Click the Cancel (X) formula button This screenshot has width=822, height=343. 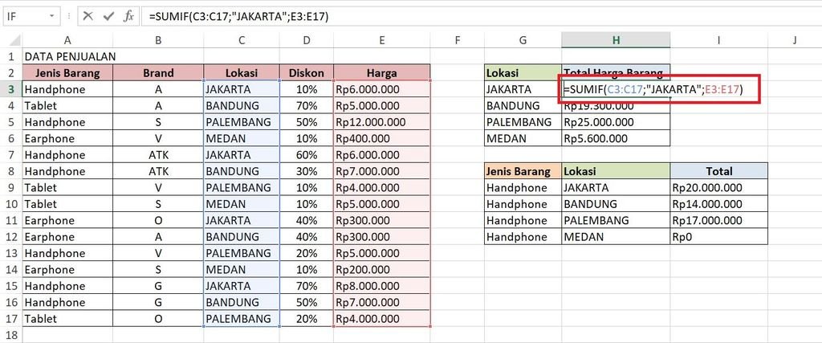coord(88,16)
